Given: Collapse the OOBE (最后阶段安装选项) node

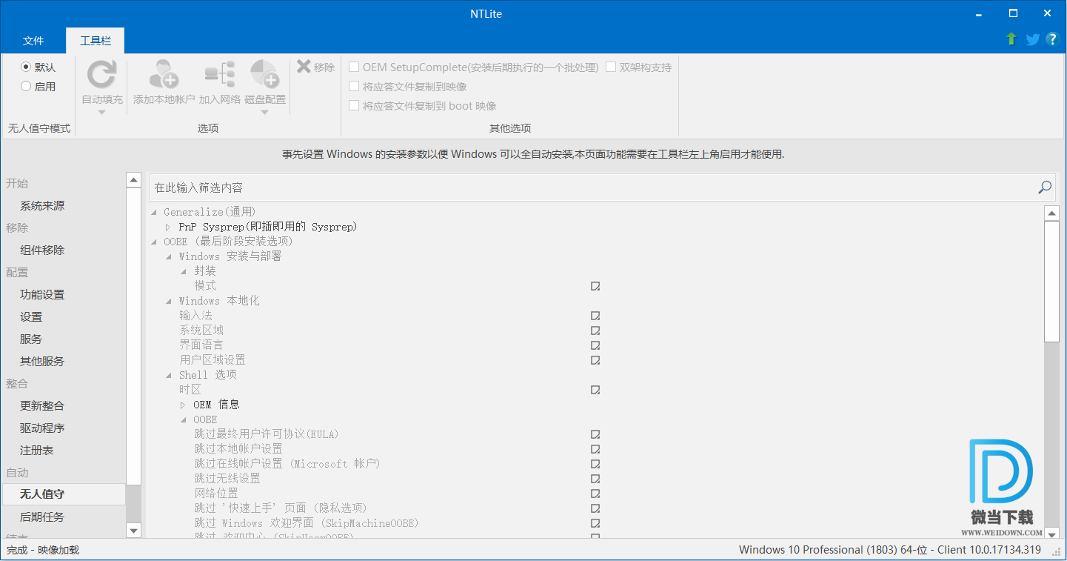Looking at the screenshot, I should (154, 242).
